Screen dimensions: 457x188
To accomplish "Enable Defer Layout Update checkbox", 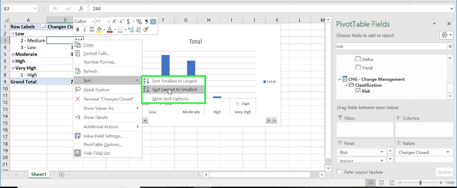I will tap(339, 172).
